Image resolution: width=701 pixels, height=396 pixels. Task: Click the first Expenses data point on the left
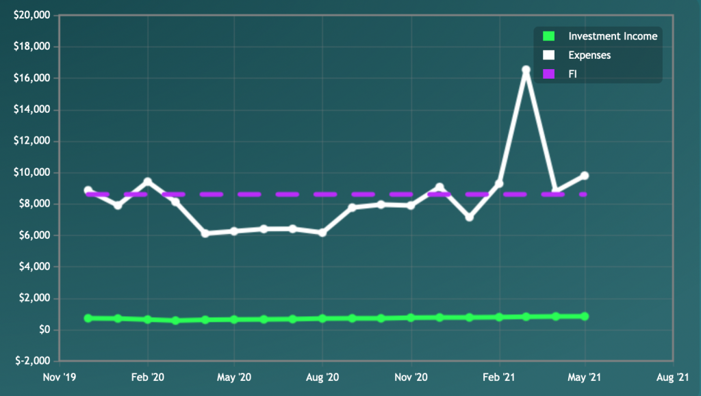coord(88,190)
